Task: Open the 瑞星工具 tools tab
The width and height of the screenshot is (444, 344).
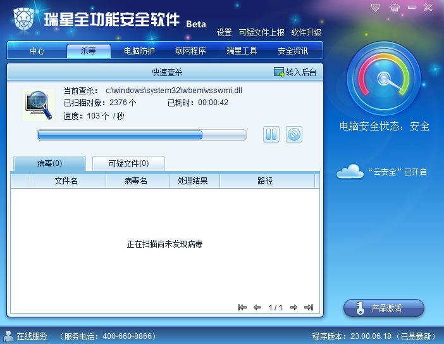Action: [x=242, y=51]
